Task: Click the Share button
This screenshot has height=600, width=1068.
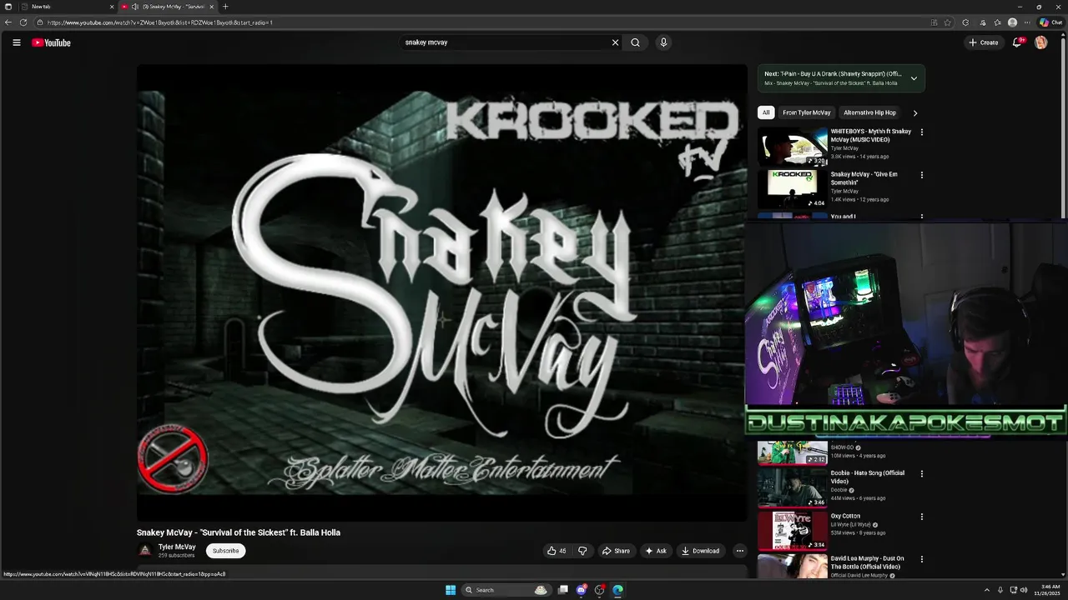Action: [x=616, y=551]
